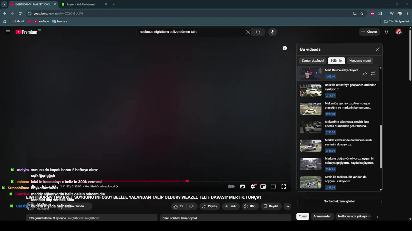Go back in browser history
This screenshot has width=412, height=231.
[5, 13]
